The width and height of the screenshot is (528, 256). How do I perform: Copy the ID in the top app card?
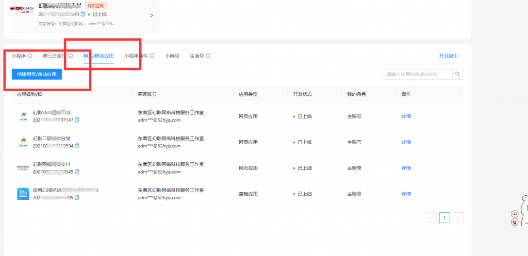pyautogui.click(x=82, y=14)
